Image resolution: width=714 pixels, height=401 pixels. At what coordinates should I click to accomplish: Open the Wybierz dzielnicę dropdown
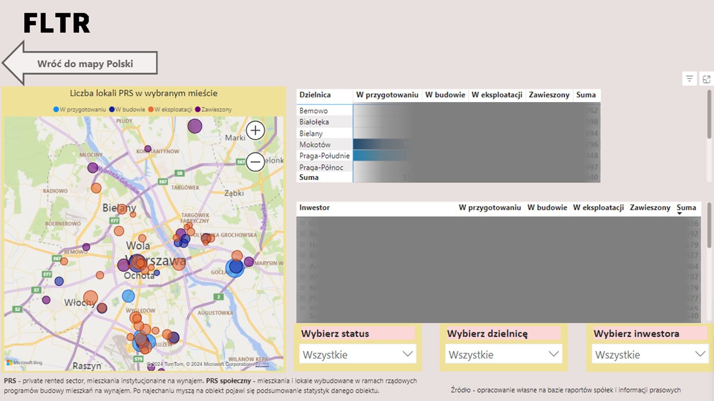coord(504,354)
